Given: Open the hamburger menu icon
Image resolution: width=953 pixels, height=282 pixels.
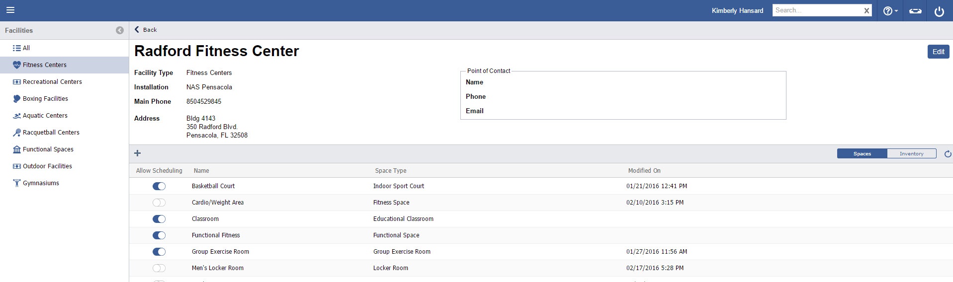Looking at the screenshot, I should (x=10, y=10).
